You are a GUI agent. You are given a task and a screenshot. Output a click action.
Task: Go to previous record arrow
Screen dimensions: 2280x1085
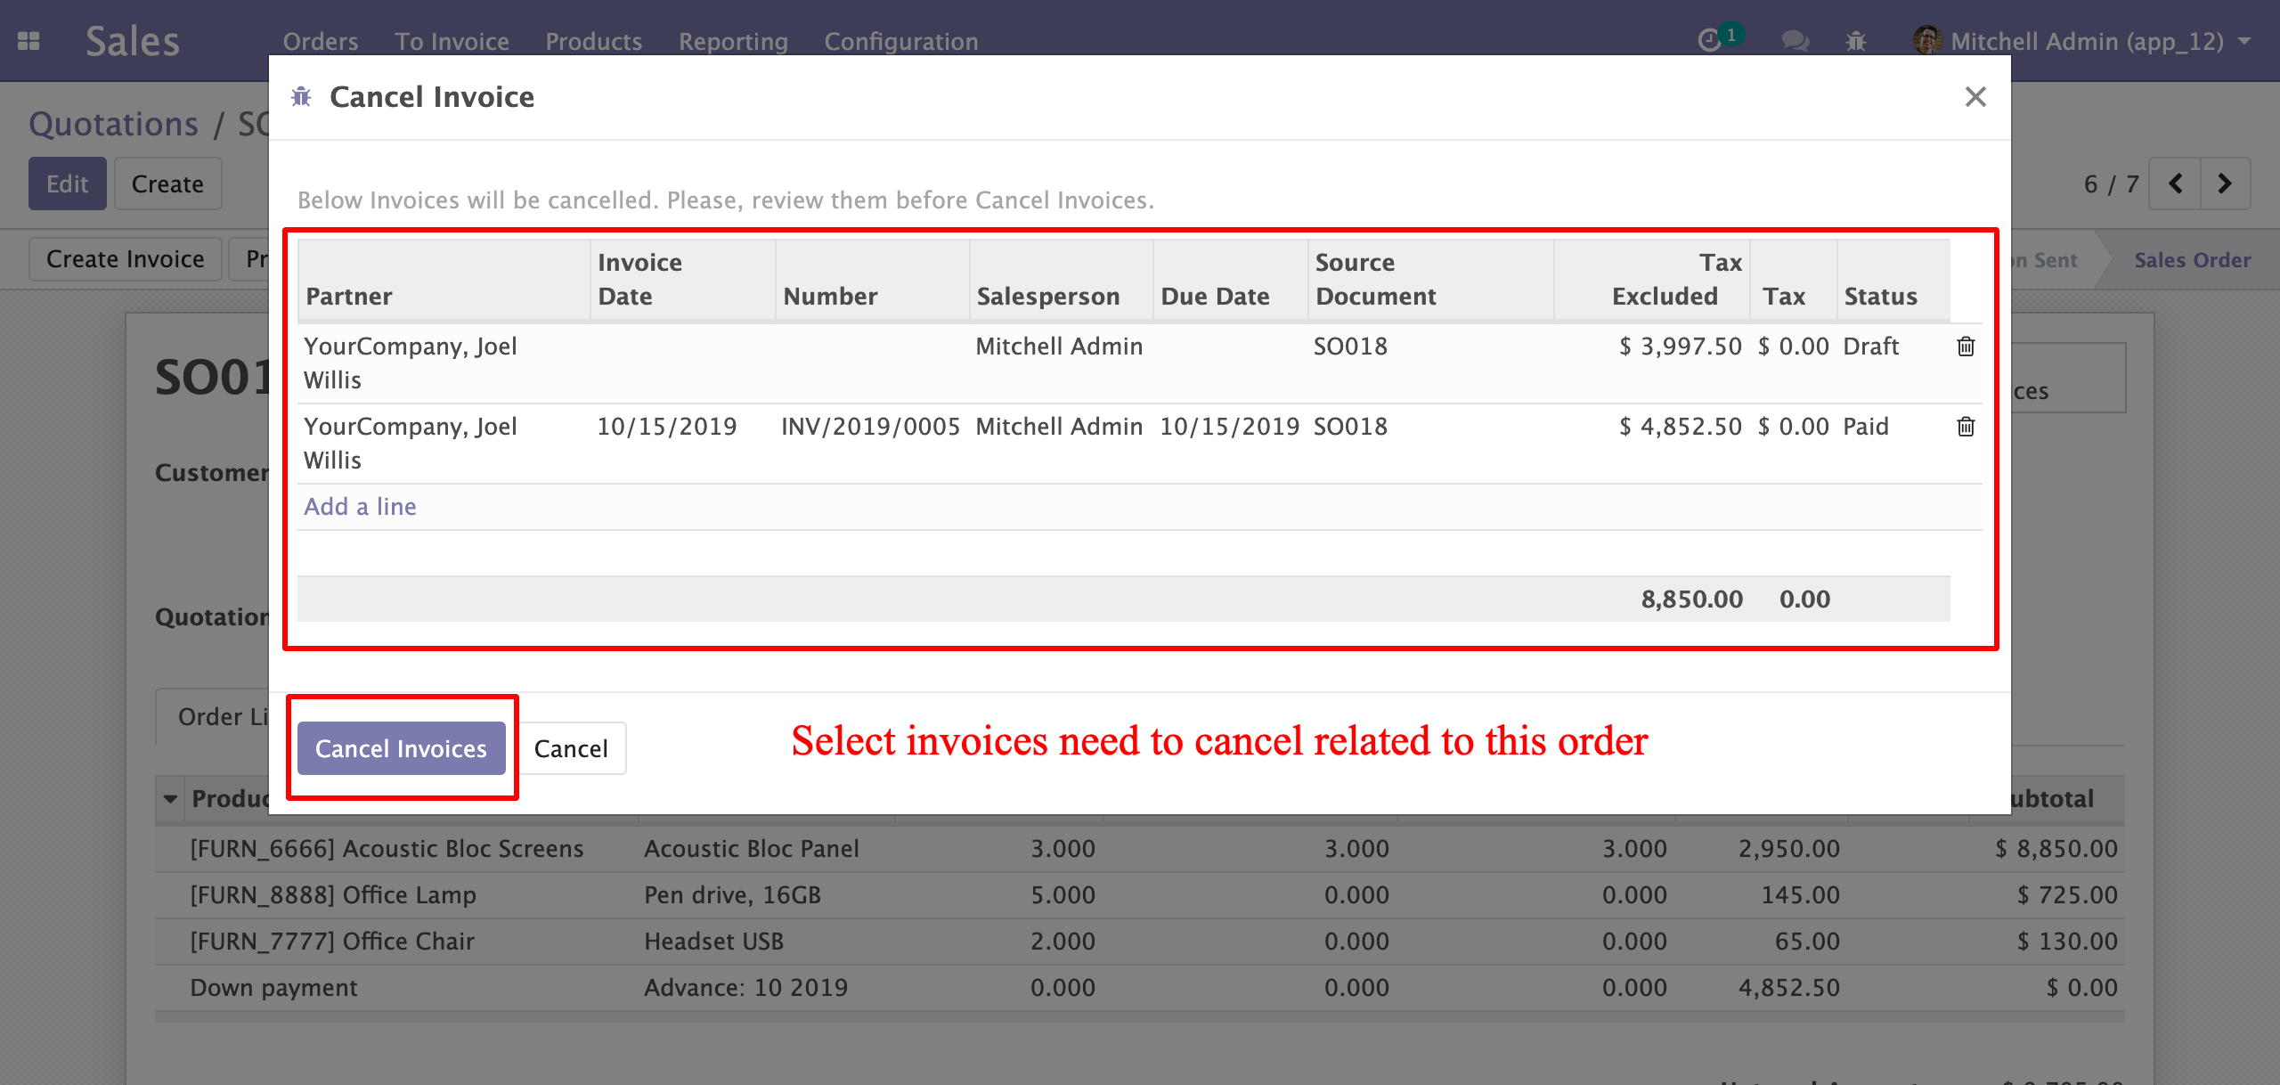(x=2175, y=184)
